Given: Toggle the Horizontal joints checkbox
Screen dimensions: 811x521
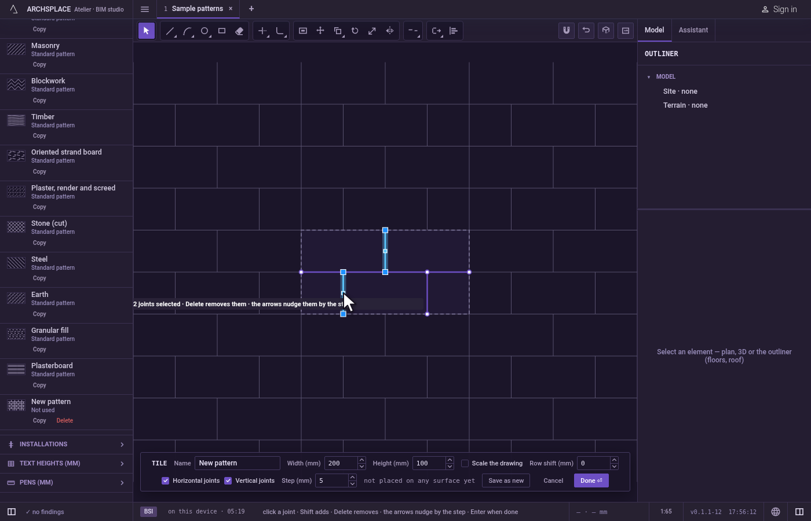Looking at the screenshot, I should [x=166, y=480].
